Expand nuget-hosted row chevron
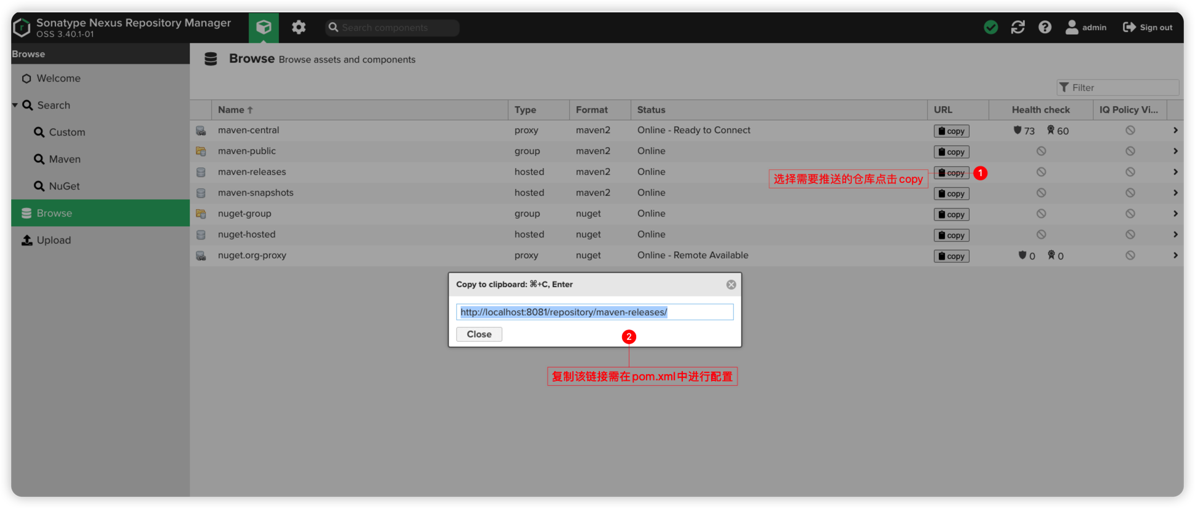The width and height of the screenshot is (1195, 508). [x=1175, y=234]
